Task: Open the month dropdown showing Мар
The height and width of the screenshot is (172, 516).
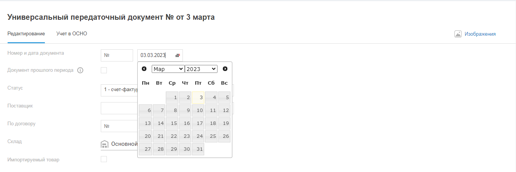Action: pyautogui.click(x=168, y=69)
